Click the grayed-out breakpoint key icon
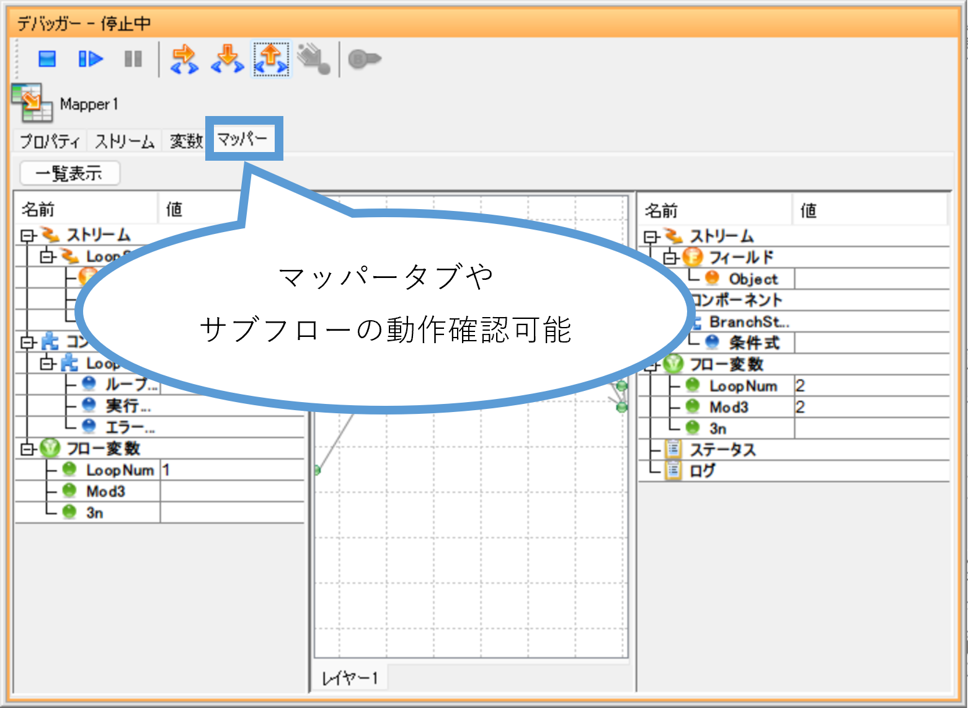This screenshot has width=968, height=708. 364,60
